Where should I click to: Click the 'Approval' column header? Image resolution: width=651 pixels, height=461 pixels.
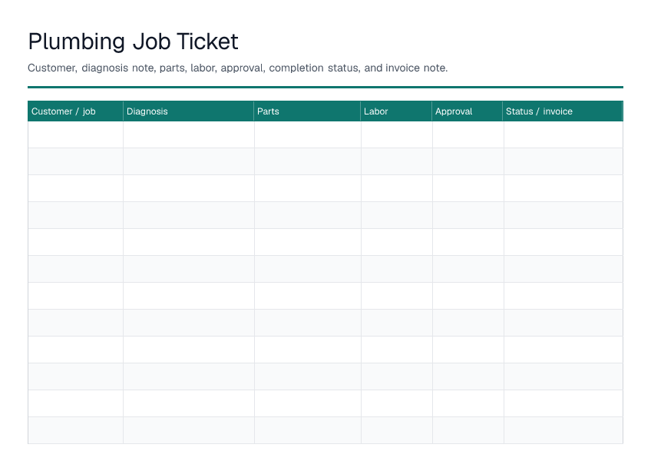[x=468, y=111]
